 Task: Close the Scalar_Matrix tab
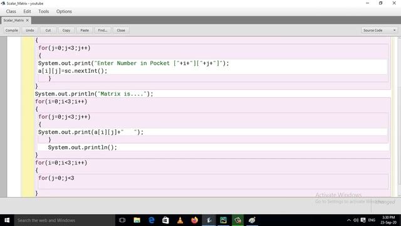pos(28,20)
